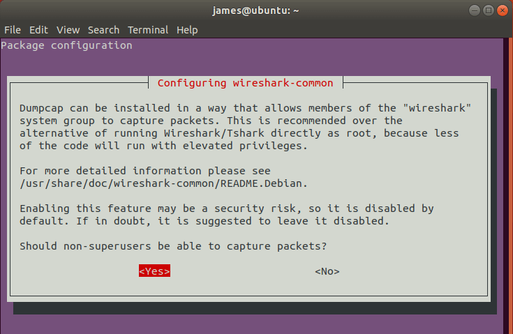This screenshot has height=334, width=513.
Task: Click the james@ubuntu window title
Action: (255, 10)
